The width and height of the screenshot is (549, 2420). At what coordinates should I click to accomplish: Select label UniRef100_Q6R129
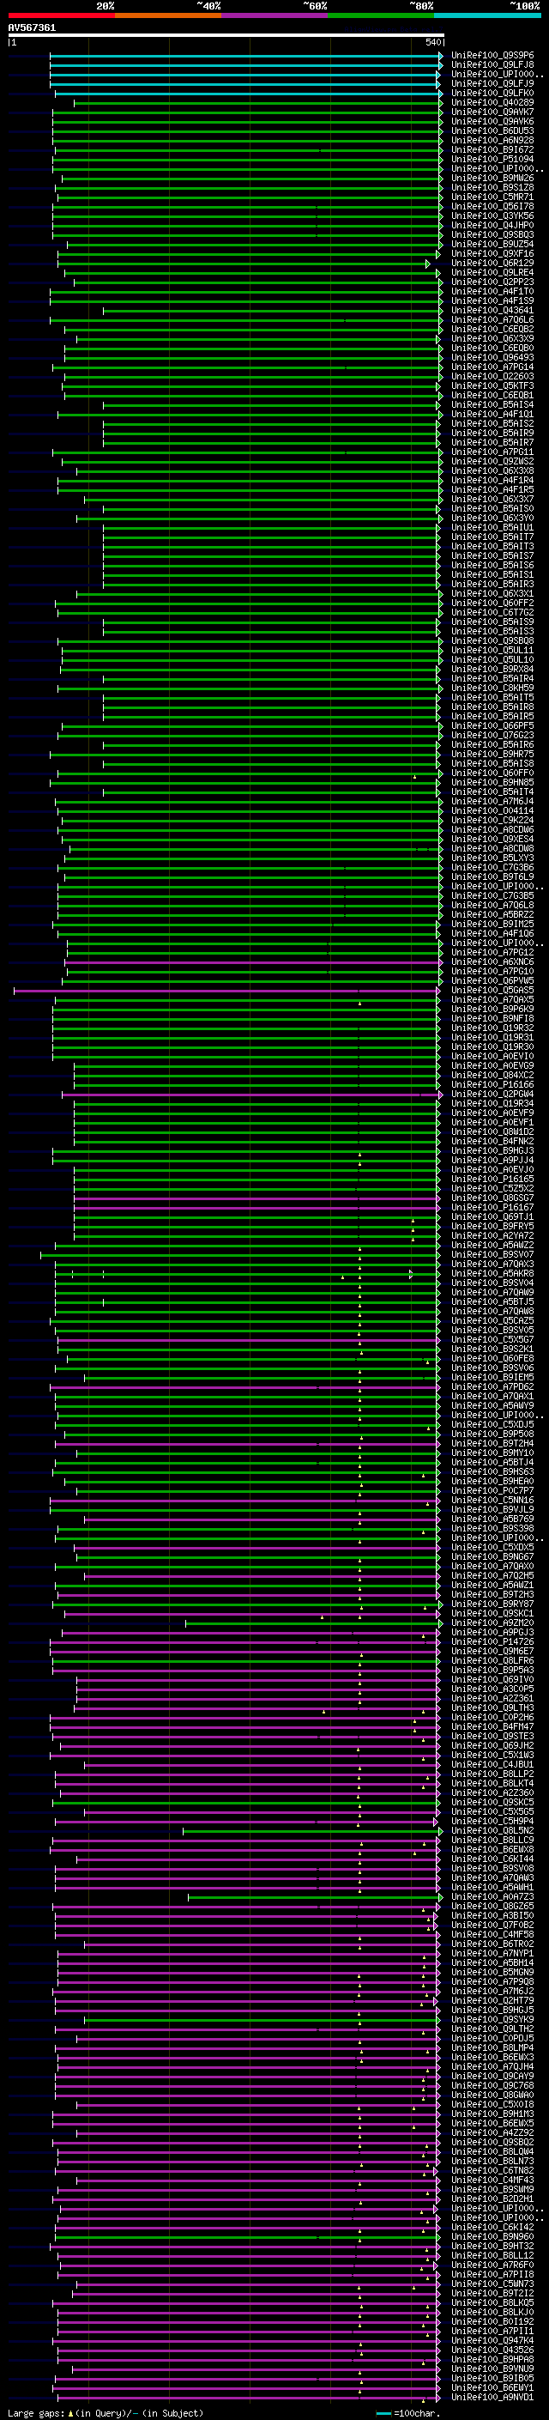492,263
